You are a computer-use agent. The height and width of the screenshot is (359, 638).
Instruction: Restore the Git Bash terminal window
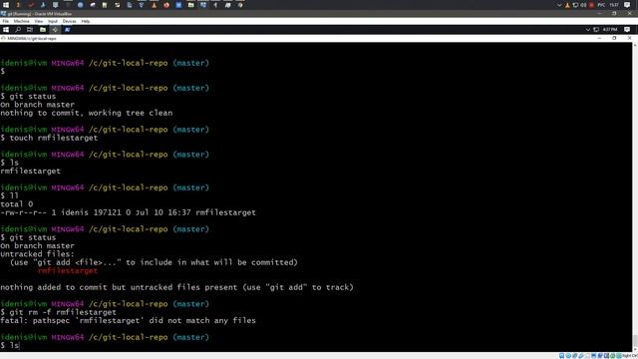click(614, 38)
